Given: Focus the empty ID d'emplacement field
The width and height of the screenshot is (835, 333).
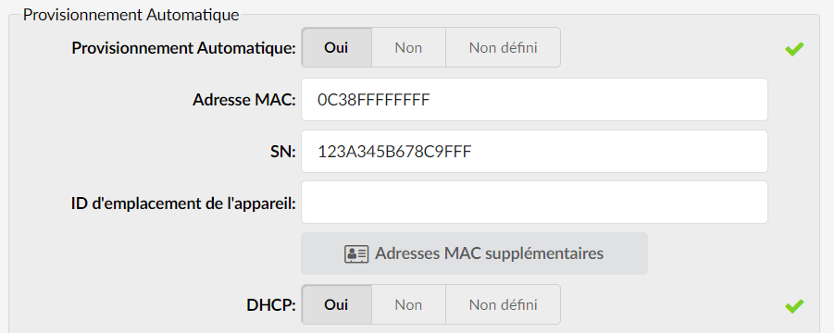Looking at the screenshot, I should click(x=534, y=203).
